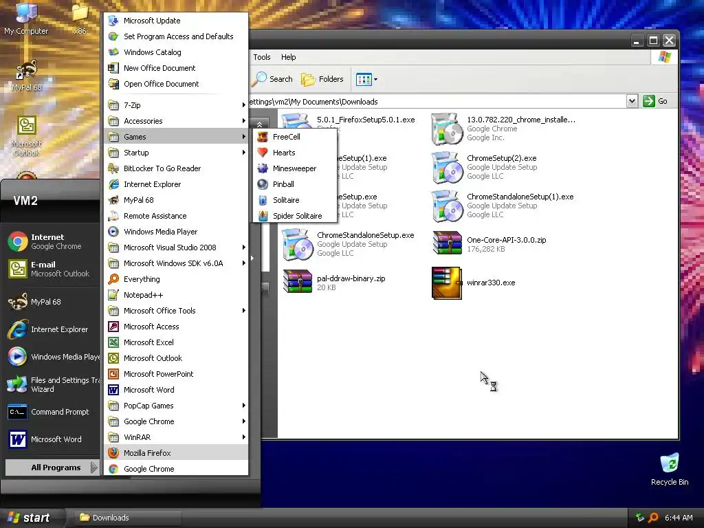704x528 pixels.
Task: Open Hearts game
Action: point(295,153)
